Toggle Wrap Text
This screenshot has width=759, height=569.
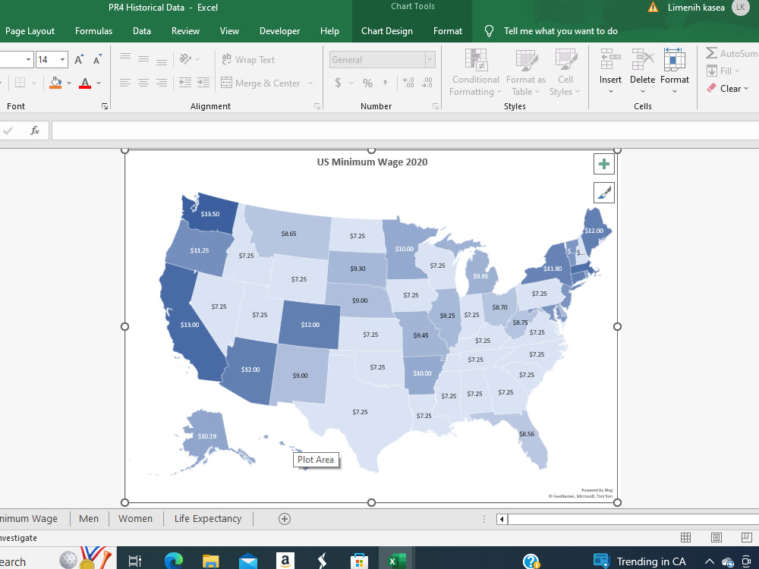(x=248, y=59)
